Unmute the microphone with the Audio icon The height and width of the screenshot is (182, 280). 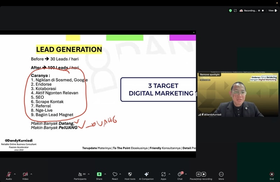point(9,174)
